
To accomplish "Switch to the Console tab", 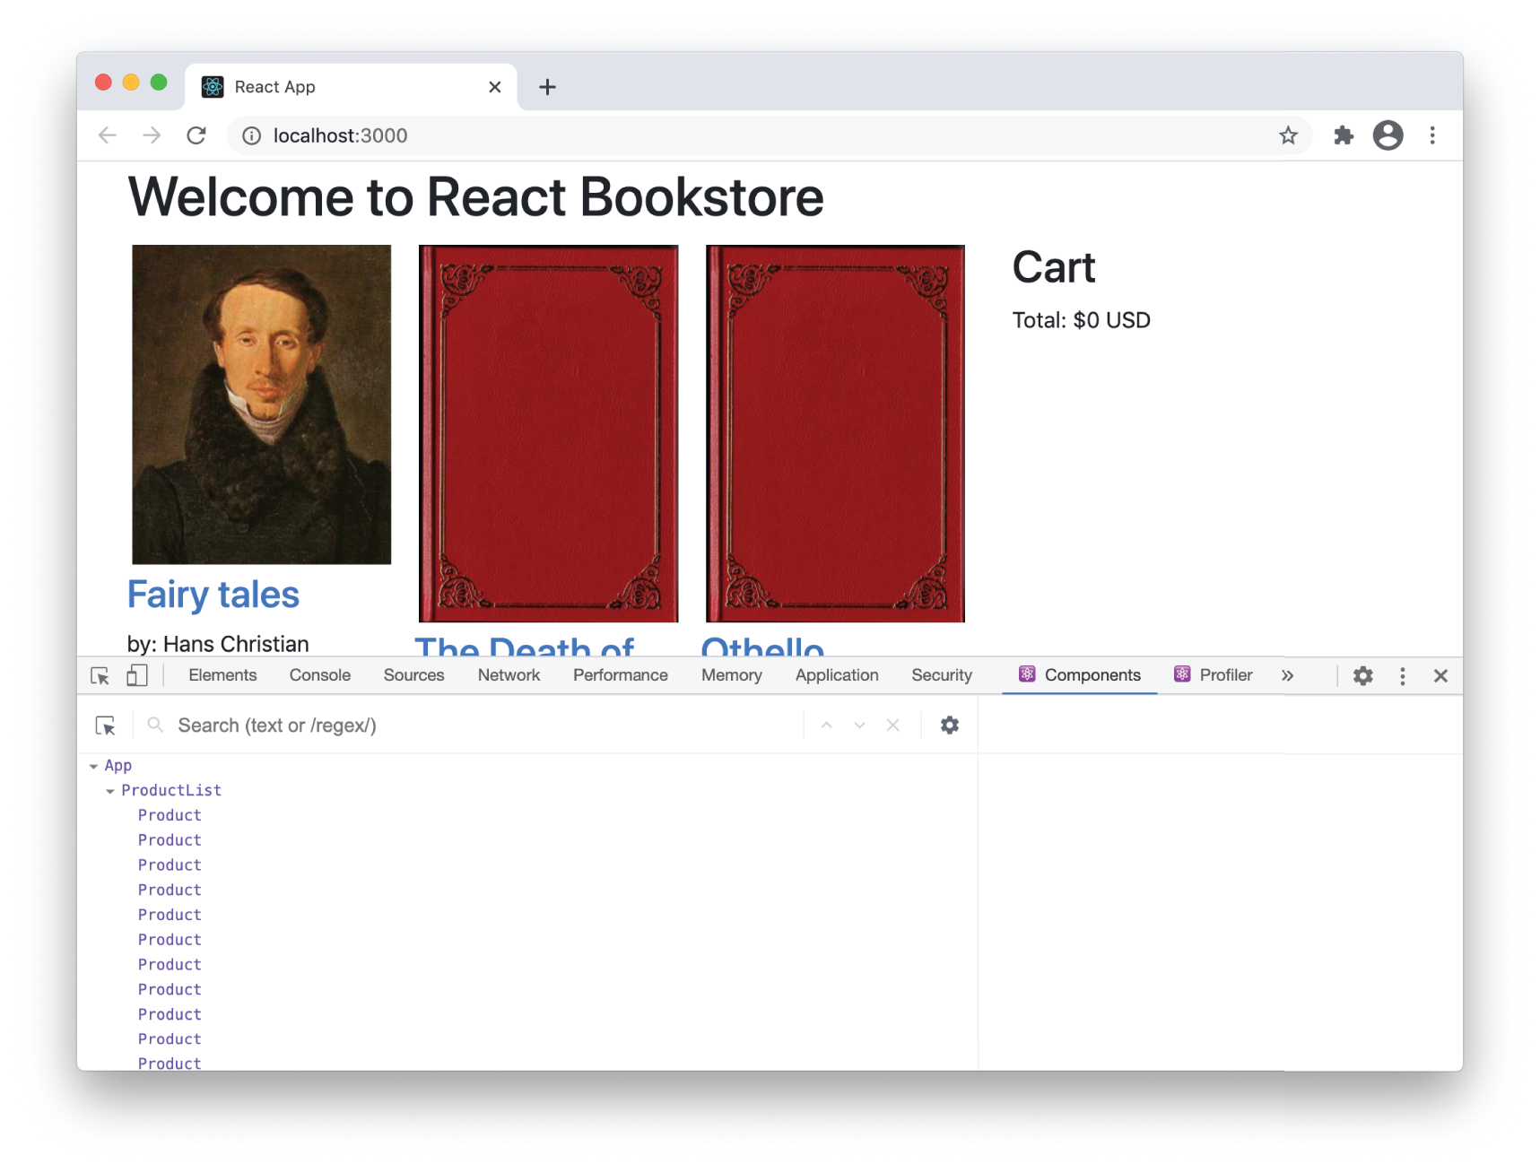I will [x=318, y=675].
